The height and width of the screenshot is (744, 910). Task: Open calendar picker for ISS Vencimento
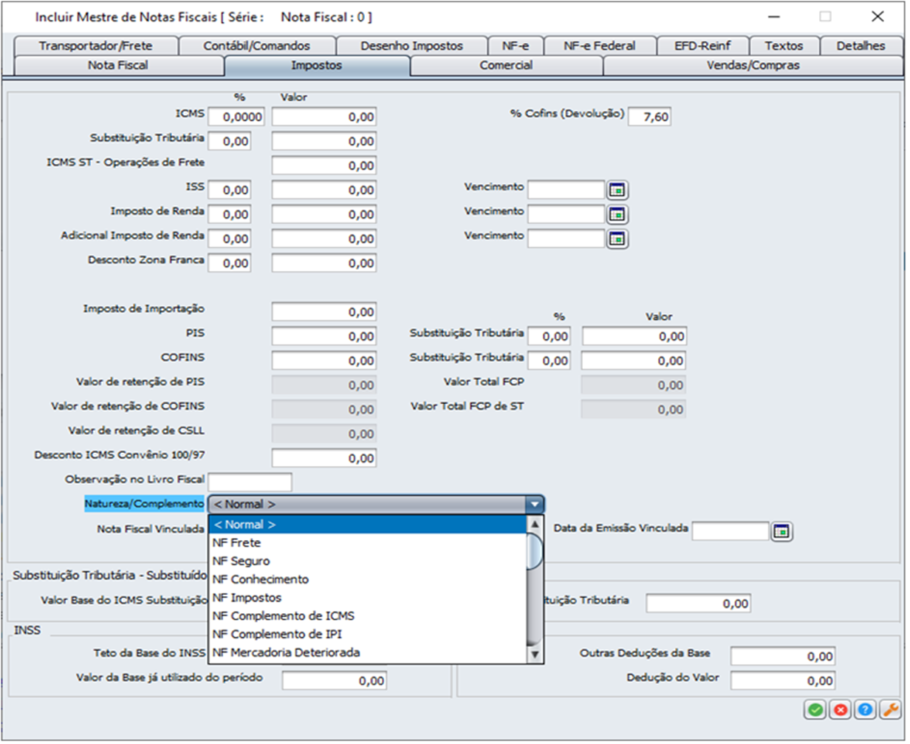(617, 190)
